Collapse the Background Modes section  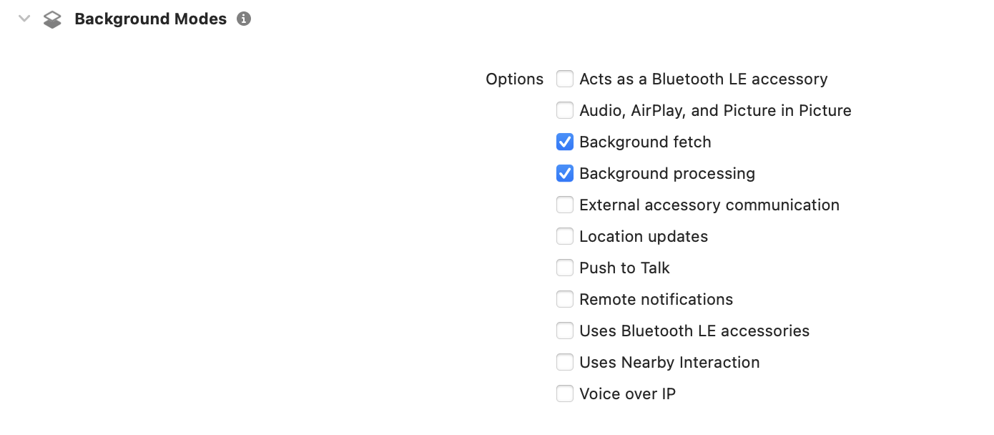tap(24, 19)
